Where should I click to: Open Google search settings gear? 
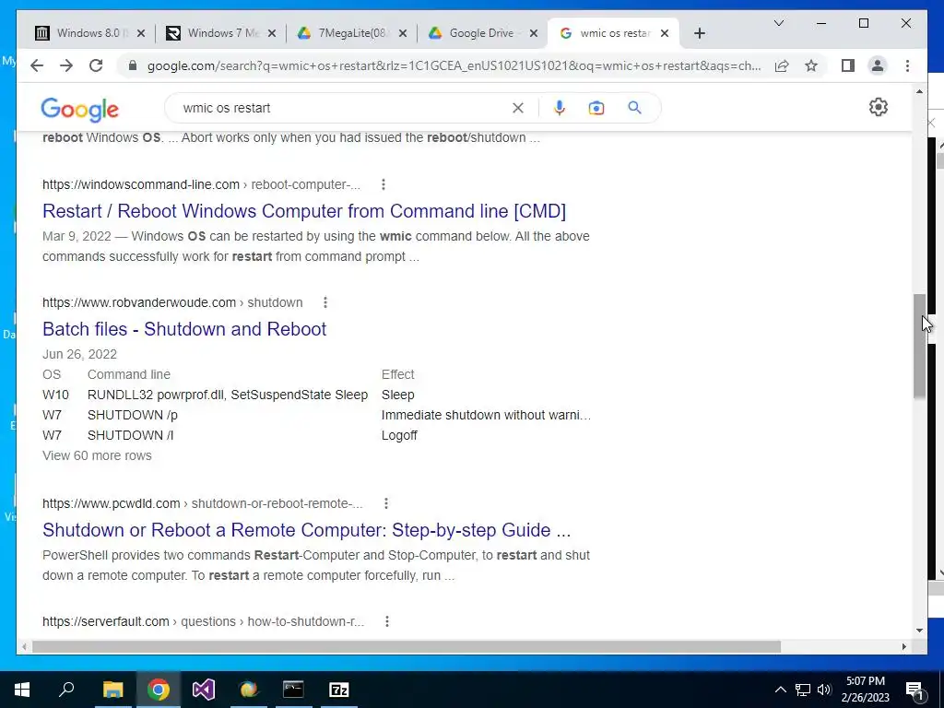(879, 107)
